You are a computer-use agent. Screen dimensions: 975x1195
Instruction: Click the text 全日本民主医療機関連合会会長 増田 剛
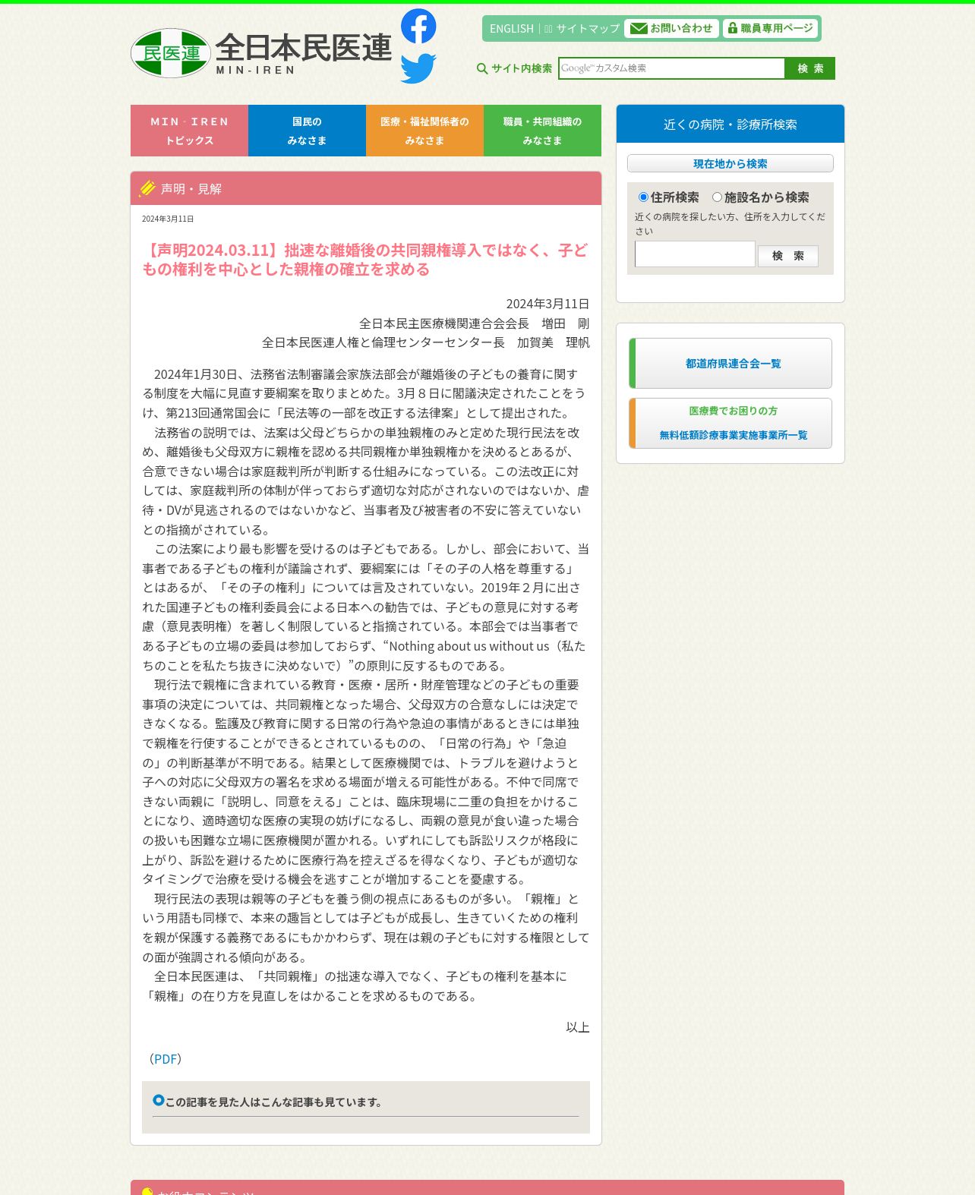475,323
